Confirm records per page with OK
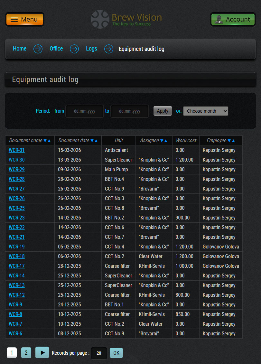Viewport: 261px width, 364px height. [x=116, y=353]
